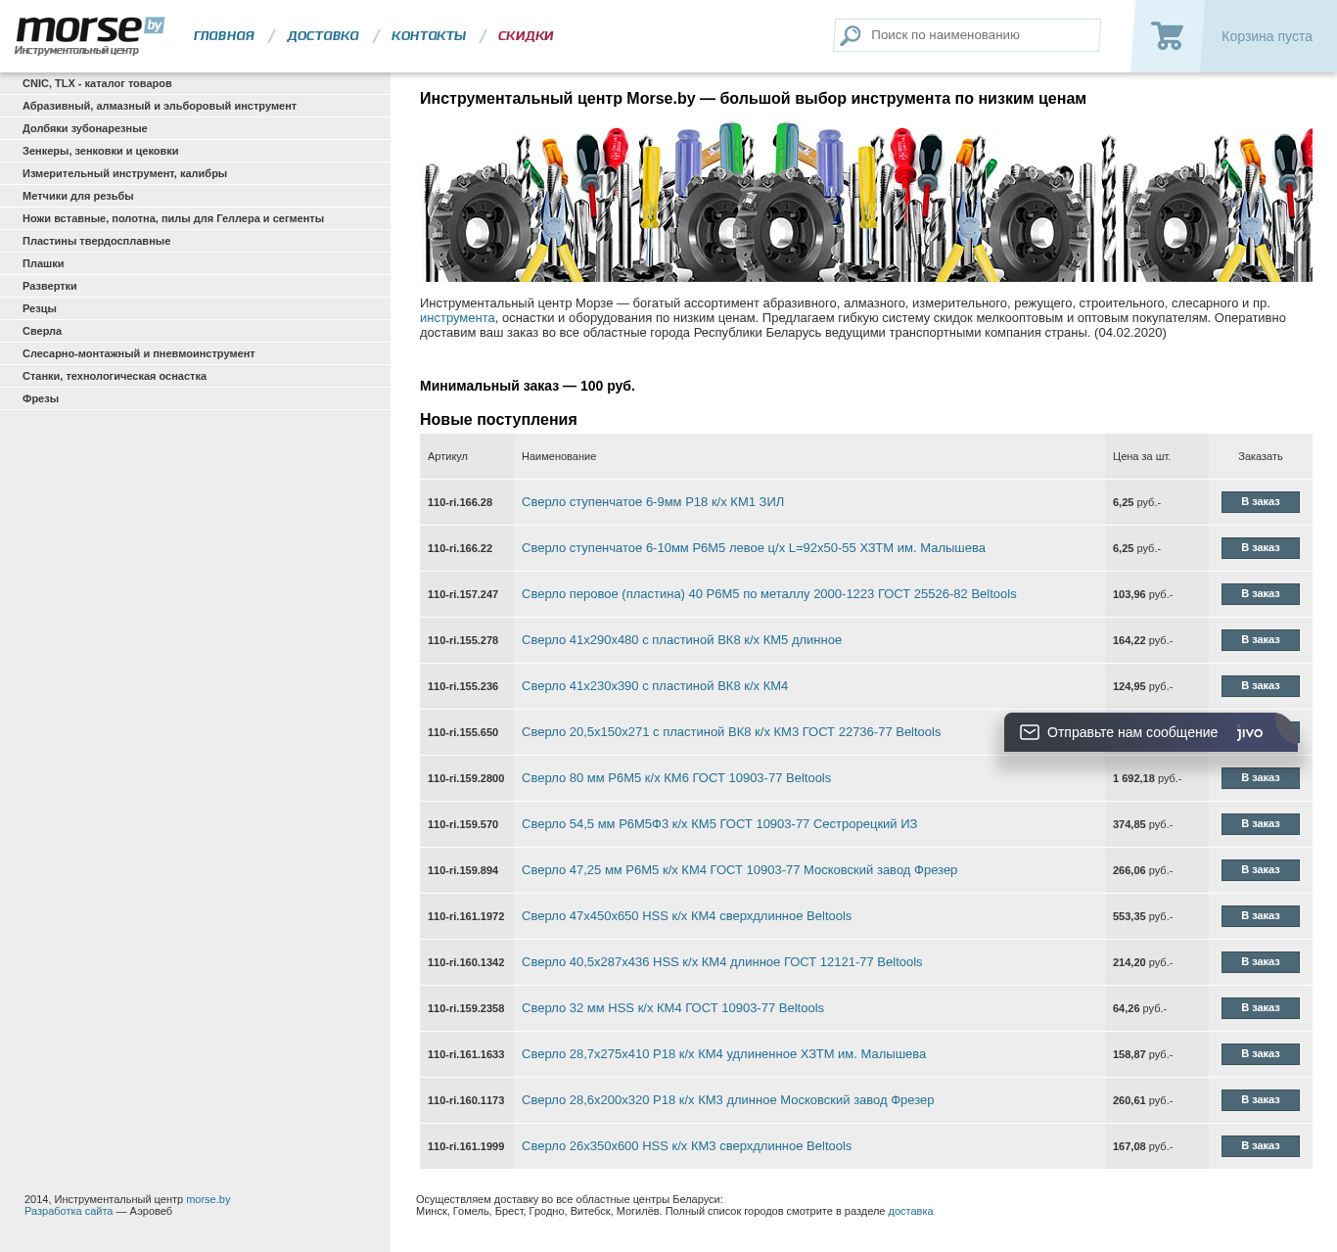Add item 110-ri.161.1972 to order
The height and width of the screenshot is (1252, 1337).
[x=1261, y=916]
